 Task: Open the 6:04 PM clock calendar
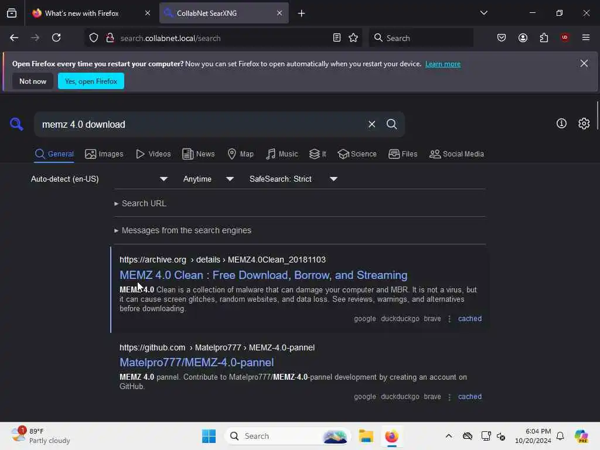(533, 436)
